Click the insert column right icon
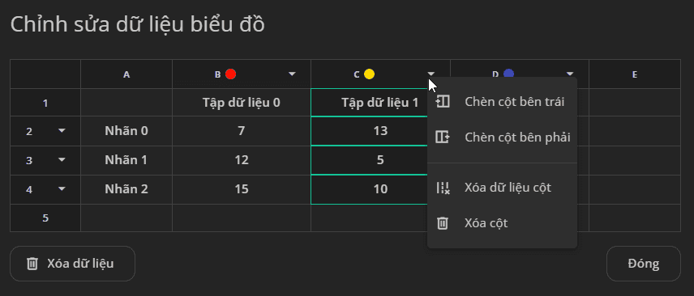 point(442,137)
